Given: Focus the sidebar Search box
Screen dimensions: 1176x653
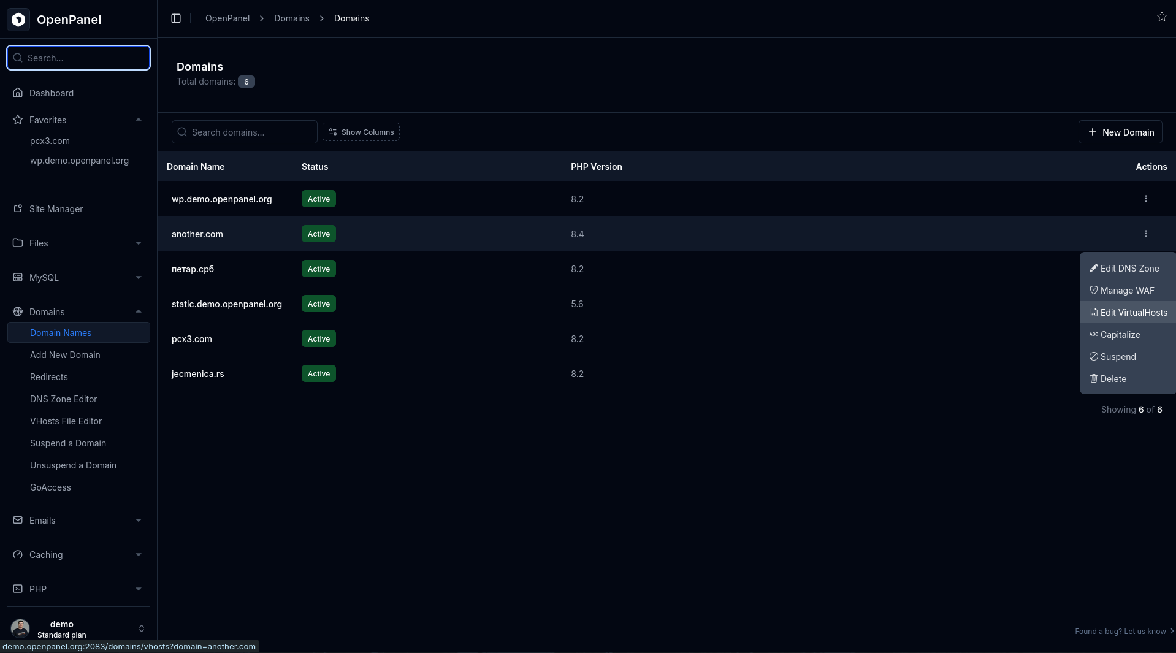Looking at the screenshot, I should [x=78, y=58].
